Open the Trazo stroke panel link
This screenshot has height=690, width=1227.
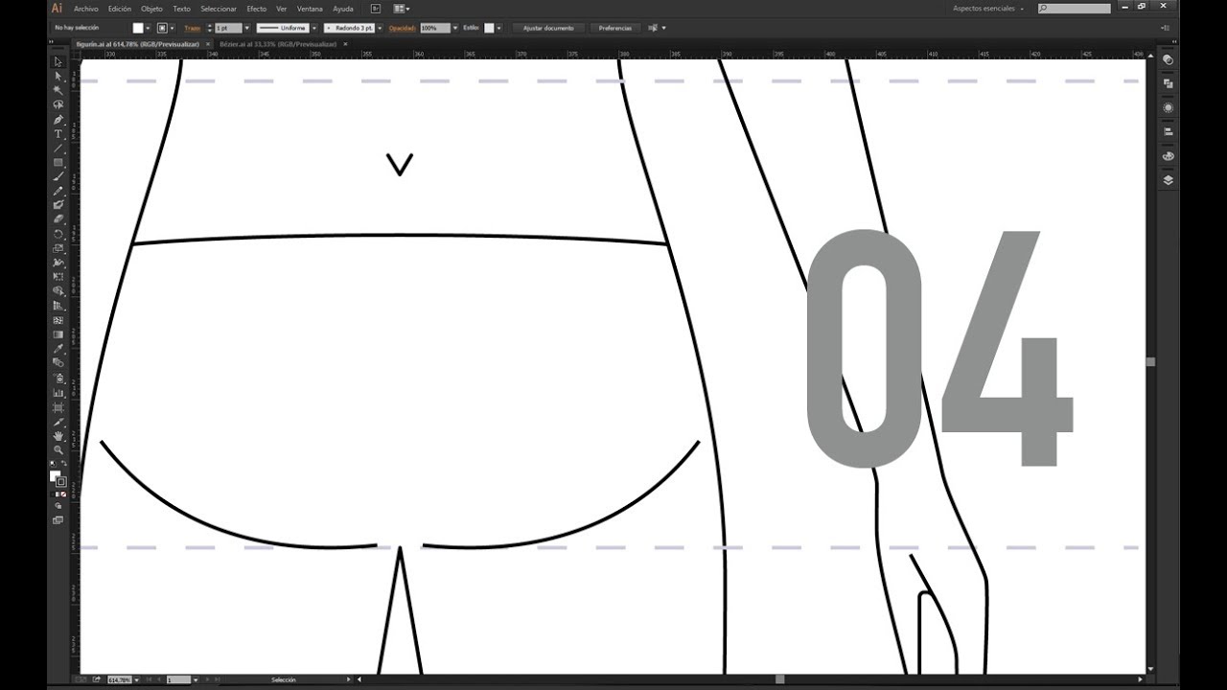click(x=193, y=28)
